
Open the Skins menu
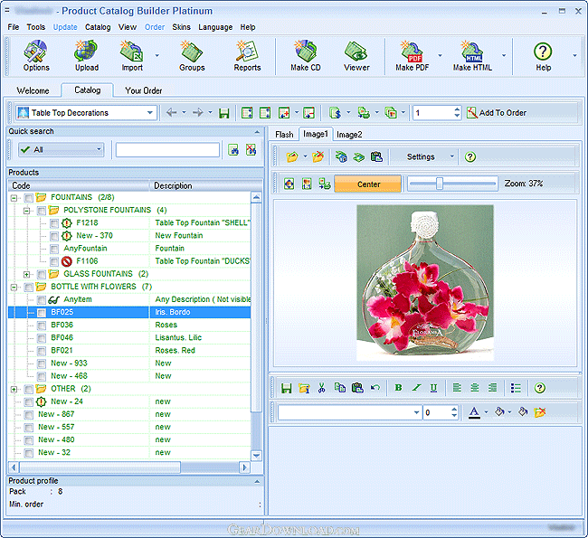[181, 27]
